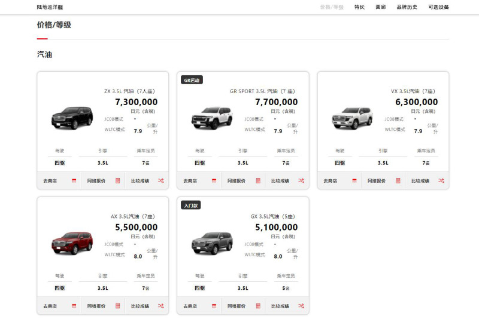Image resolution: width=479 pixels, height=319 pixels.
Task: Click the quote calculator icon on GR SPORT card
Action: [x=258, y=180]
